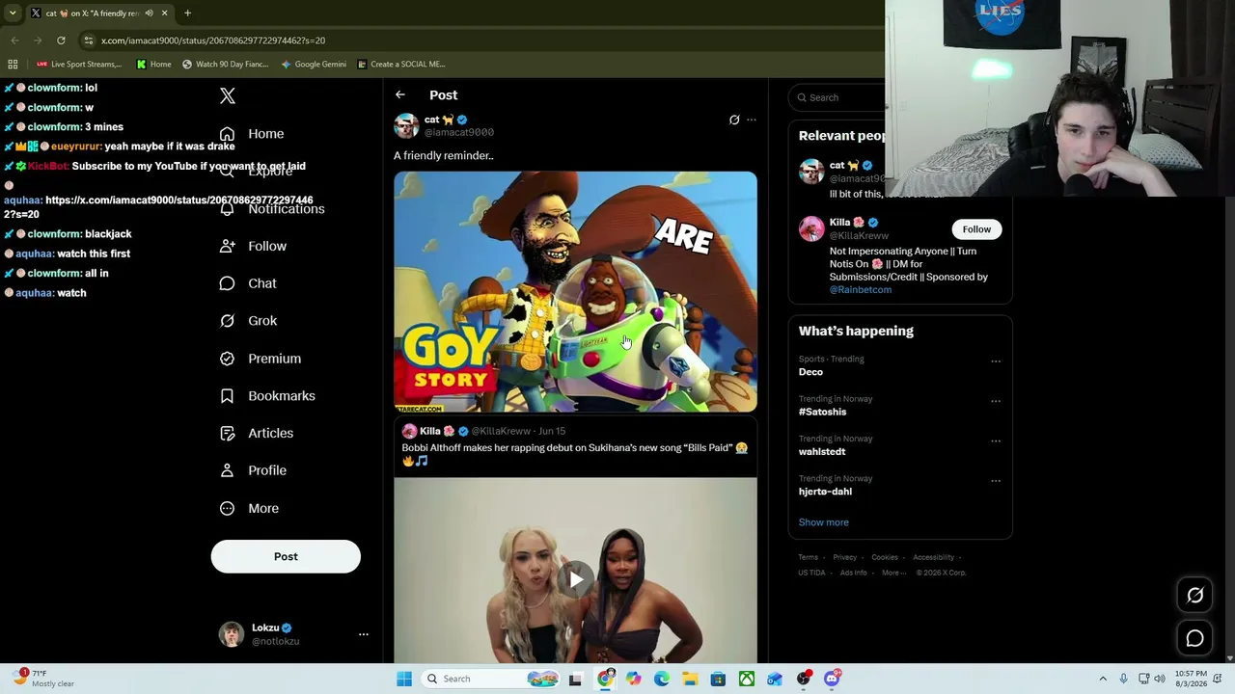This screenshot has width=1235, height=694.
Task: Follow Killa in Relevant people
Action: point(976,229)
